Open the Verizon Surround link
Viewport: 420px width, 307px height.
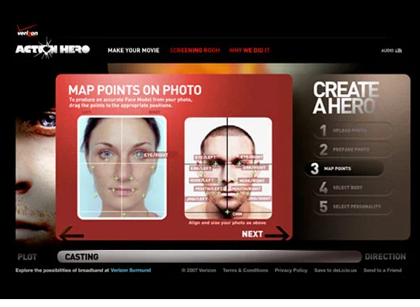(x=131, y=271)
